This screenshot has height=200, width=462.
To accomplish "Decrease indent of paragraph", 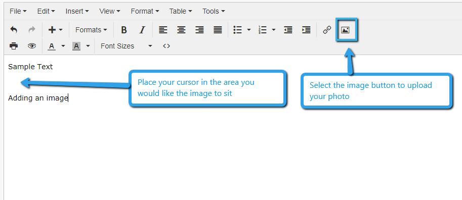I will (288, 30).
